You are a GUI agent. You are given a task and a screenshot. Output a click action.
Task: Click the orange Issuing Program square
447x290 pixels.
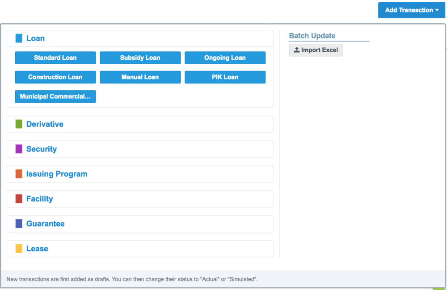click(x=19, y=174)
